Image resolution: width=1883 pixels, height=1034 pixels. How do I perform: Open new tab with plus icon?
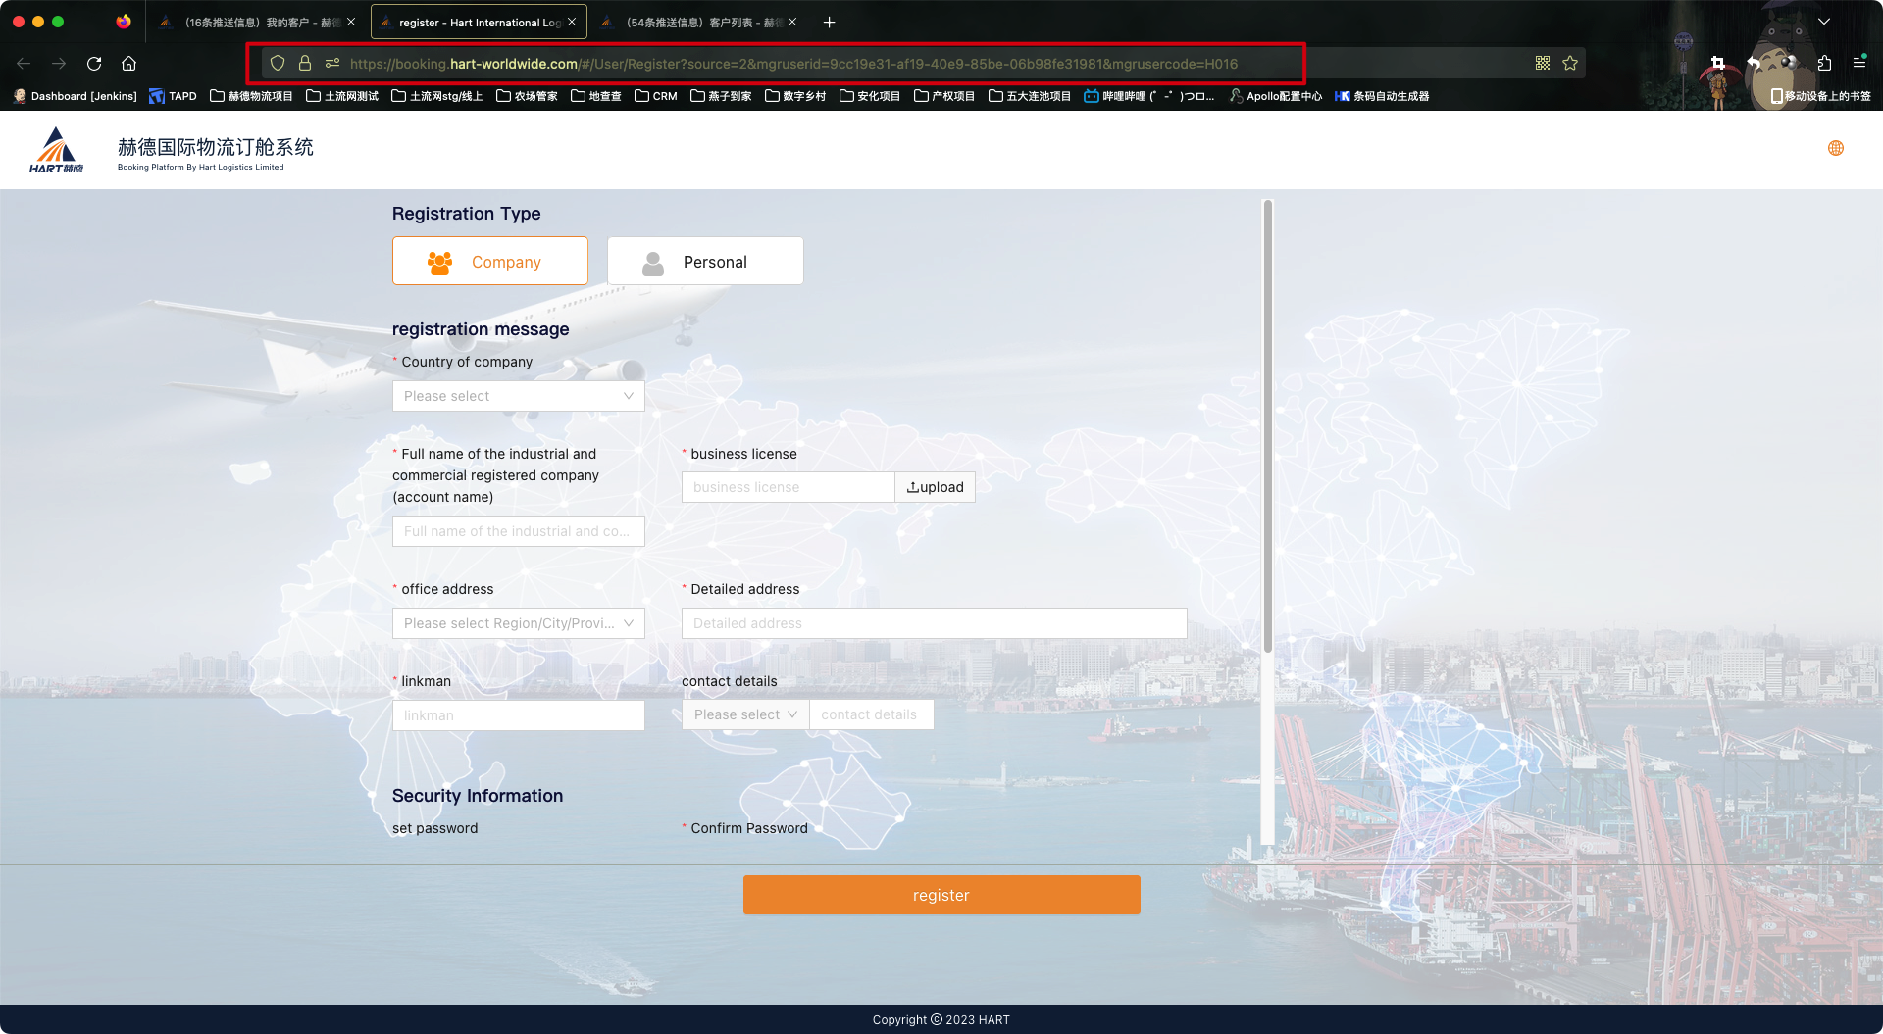[x=829, y=22]
